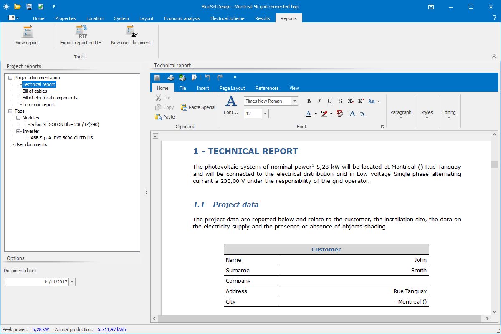Open the large Font dialog icon
Image resolution: width=501 pixels, height=334 pixels.
(231, 105)
